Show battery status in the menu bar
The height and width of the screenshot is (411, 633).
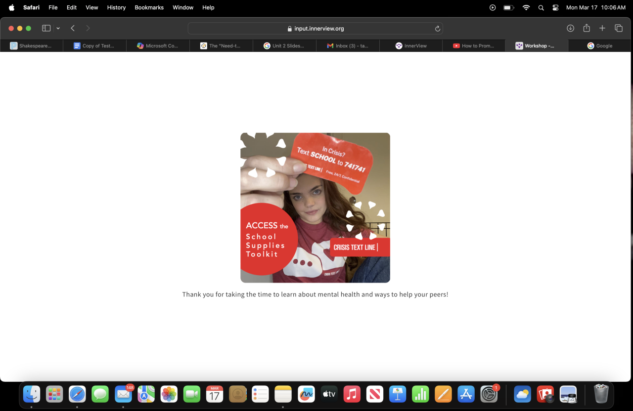[x=508, y=7]
